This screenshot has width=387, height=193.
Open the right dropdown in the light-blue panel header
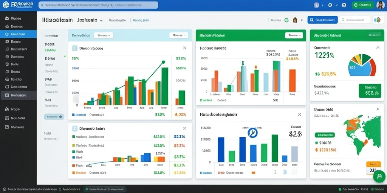(179, 35)
